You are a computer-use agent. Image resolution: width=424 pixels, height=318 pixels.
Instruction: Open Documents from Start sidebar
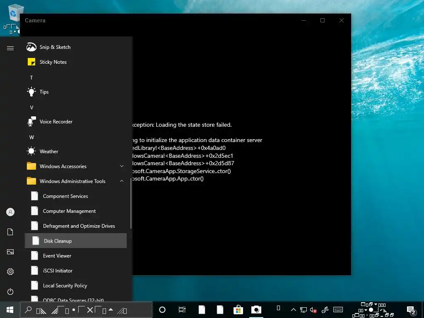pyautogui.click(x=10, y=232)
